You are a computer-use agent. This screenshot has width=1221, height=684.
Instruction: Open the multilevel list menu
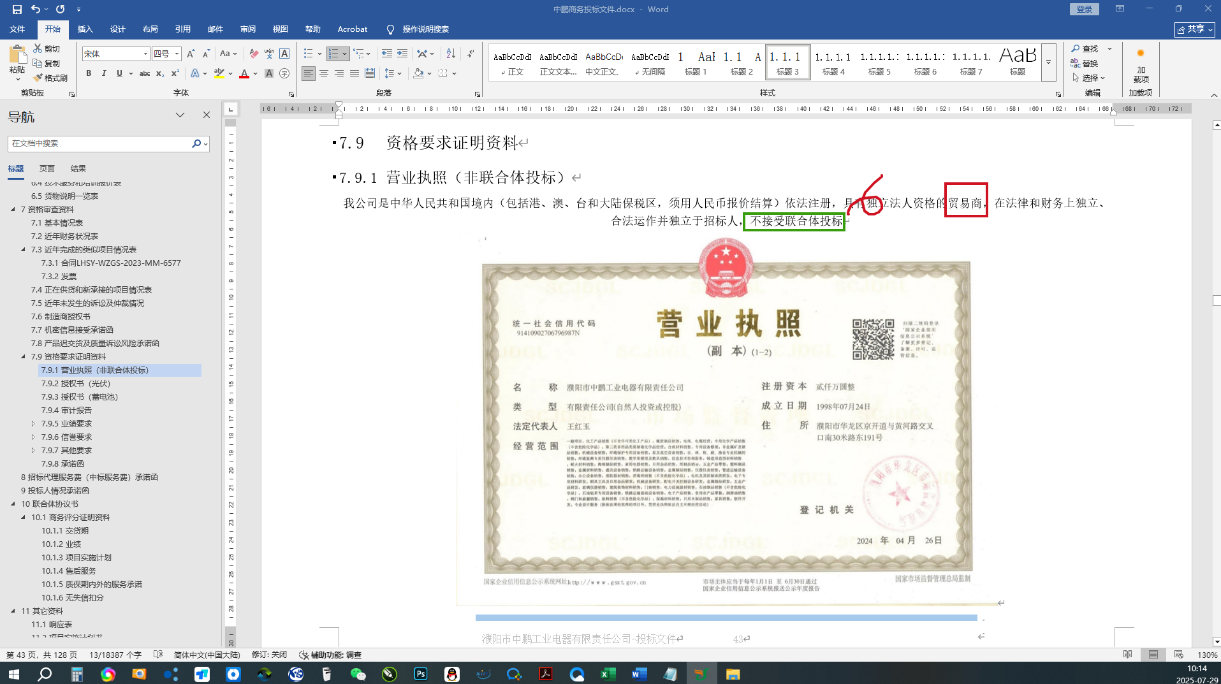click(x=362, y=54)
